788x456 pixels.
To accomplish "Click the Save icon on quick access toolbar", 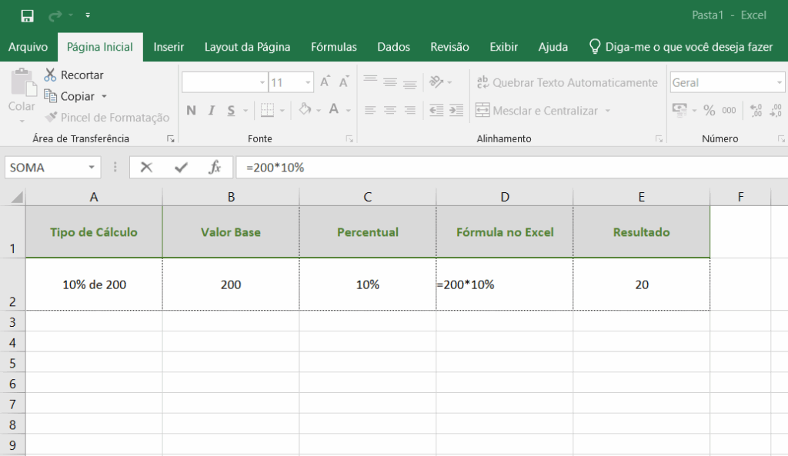I will [x=27, y=14].
